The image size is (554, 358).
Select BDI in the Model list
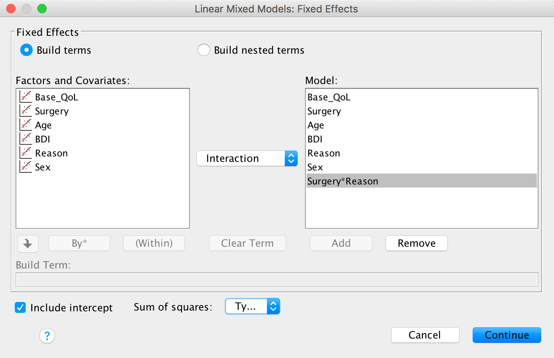(x=315, y=139)
